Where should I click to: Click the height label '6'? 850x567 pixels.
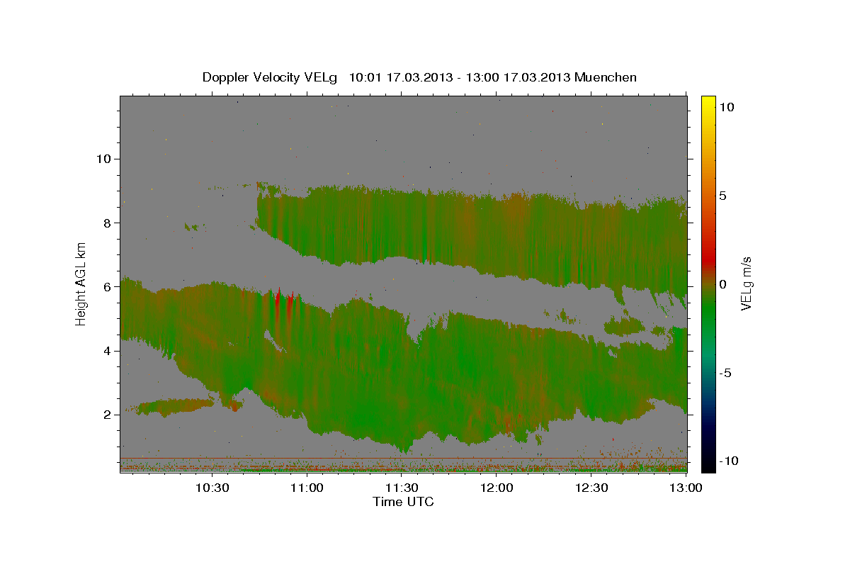point(106,286)
